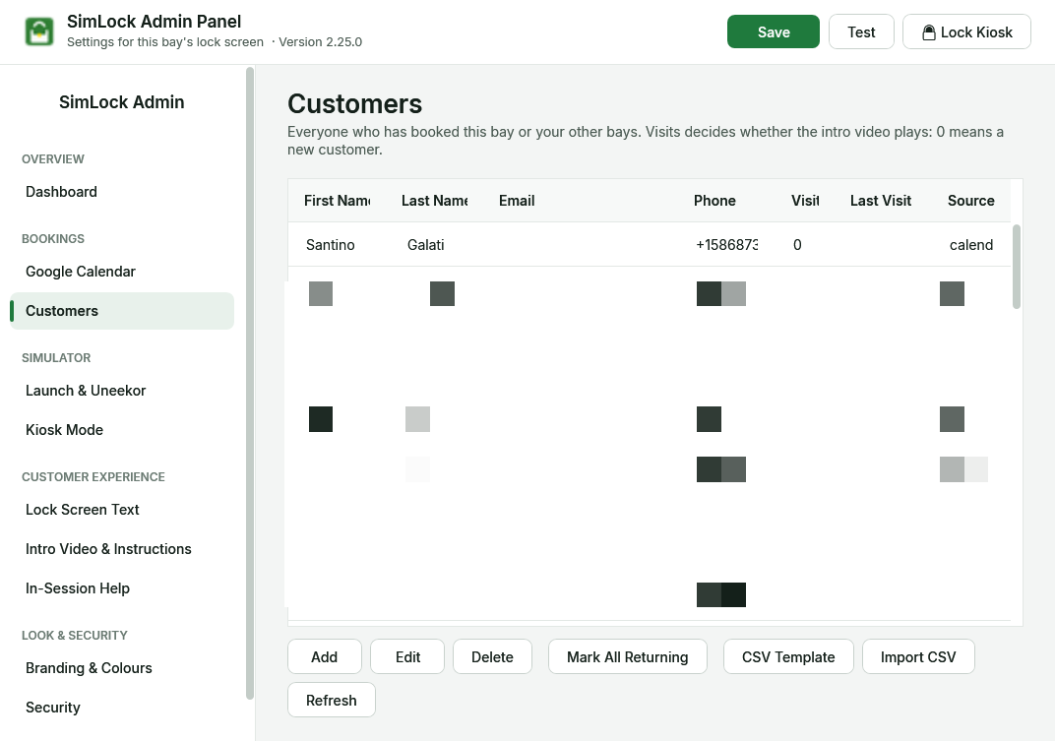This screenshot has height=741, width=1055.
Task: Click the Customers page heading
Action: (x=354, y=104)
